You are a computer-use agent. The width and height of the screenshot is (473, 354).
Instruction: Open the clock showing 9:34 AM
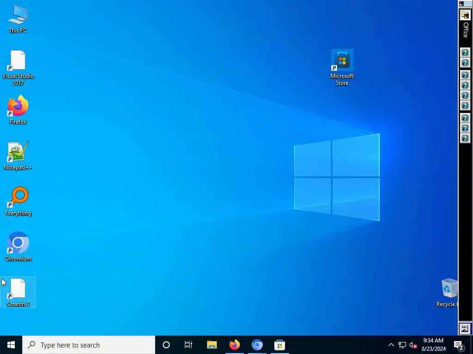[x=433, y=345]
